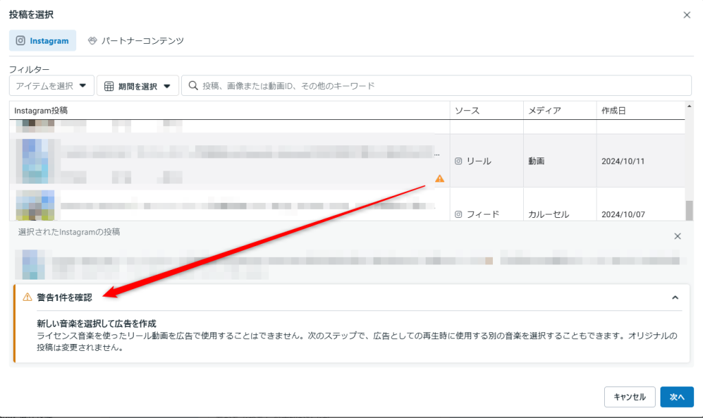703x418 pixels.
Task: Click the 作成日 column header
Action: click(x=613, y=110)
